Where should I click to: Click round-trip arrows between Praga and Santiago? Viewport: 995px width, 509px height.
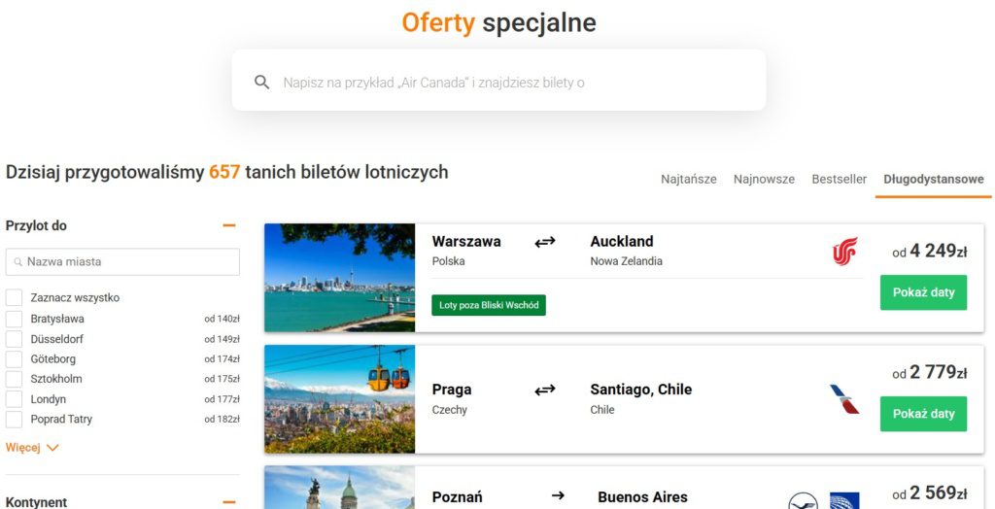click(544, 390)
